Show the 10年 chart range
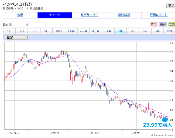 tap(170, 31)
